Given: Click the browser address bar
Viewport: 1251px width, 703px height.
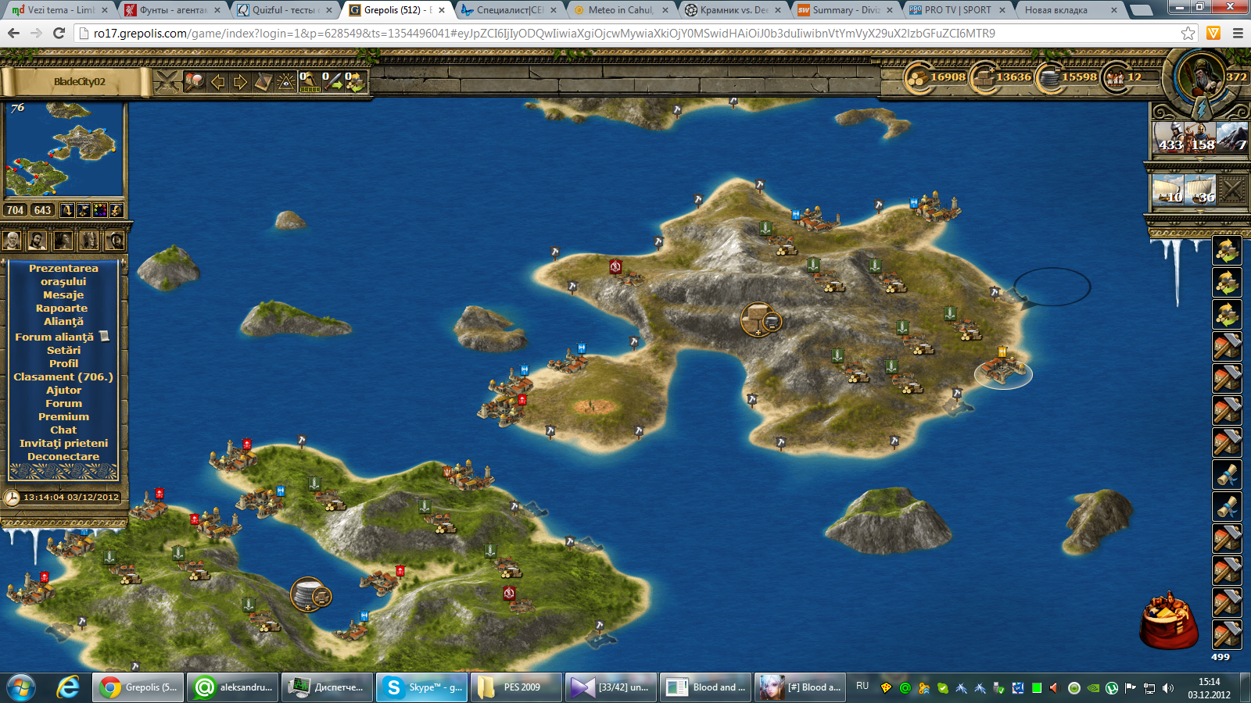Looking at the screenshot, I should 633,34.
